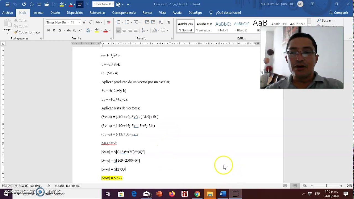Screen dimensions: 354x199
Task: Go to the Revisar tab
Action: [x=147, y=13]
